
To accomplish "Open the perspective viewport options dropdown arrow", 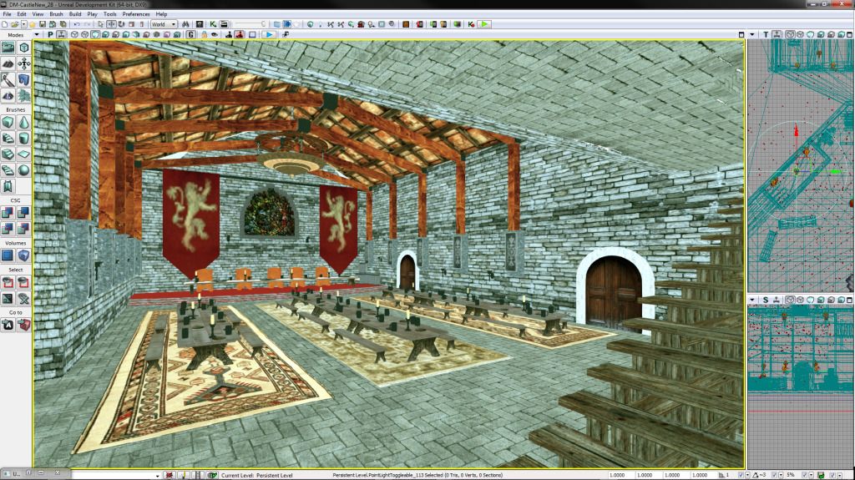I will tap(37, 34).
